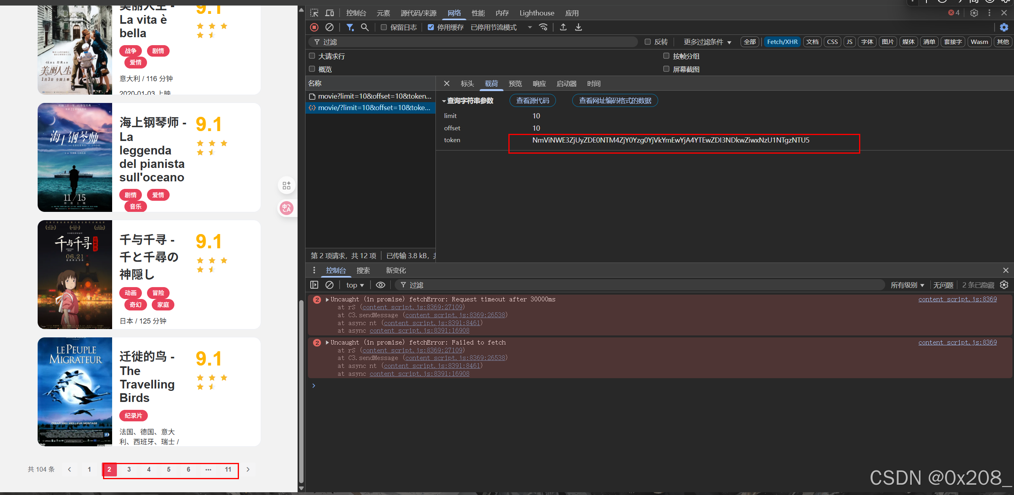Go to previous page arrow in pagination
The image size is (1014, 495).
pyautogui.click(x=69, y=469)
